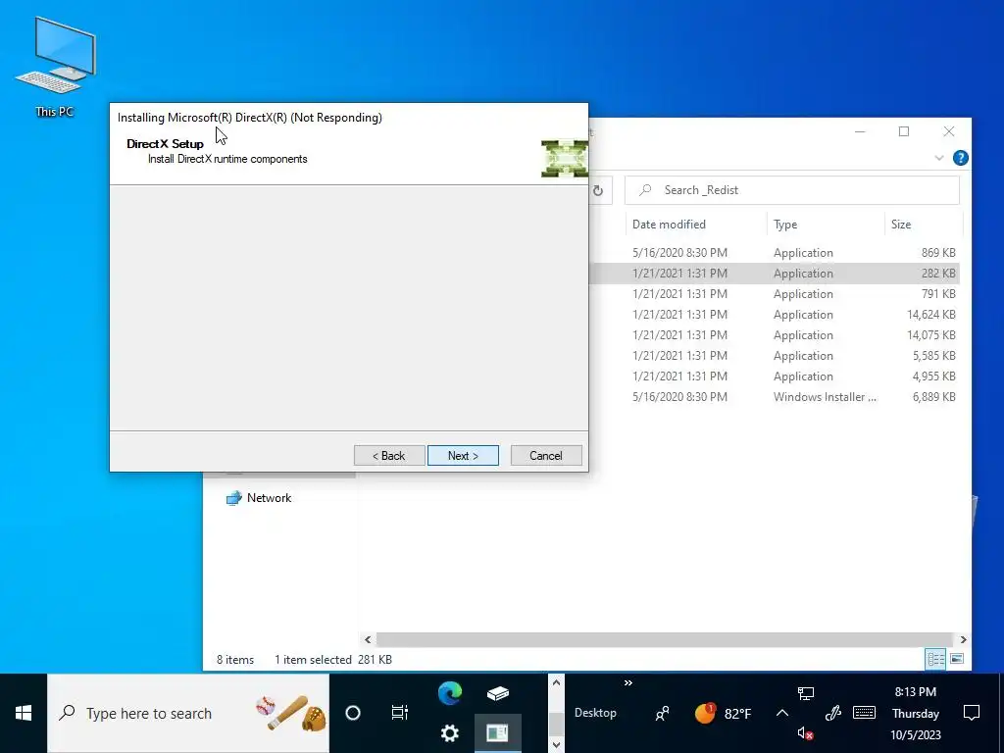Sort by Type column header
Viewport: 1004px width, 753px height.
point(785,225)
